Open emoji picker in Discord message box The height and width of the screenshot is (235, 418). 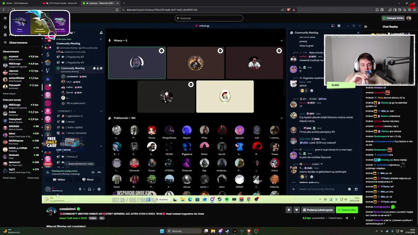click(x=349, y=189)
